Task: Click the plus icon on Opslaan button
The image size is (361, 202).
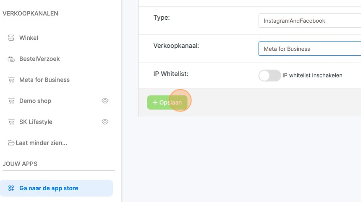Action: (x=155, y=103)
